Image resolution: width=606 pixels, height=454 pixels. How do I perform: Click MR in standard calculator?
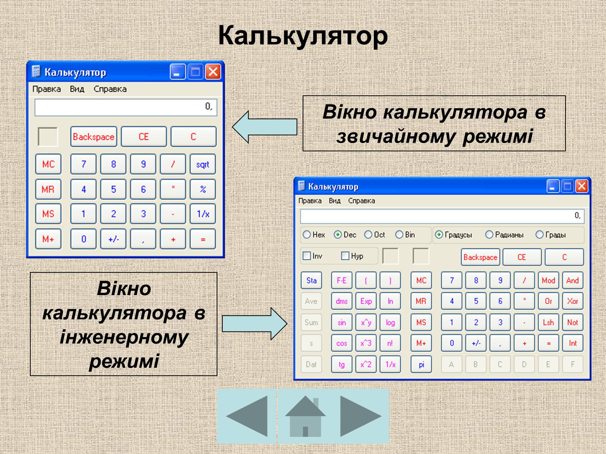(x=48, y=189)
